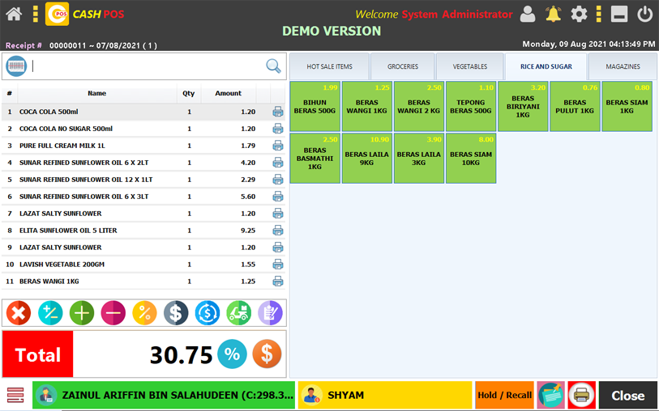This screenshot has width=659, height=411.
Task: Click the red X delete item icon
Action: click(x=19, y=313)
